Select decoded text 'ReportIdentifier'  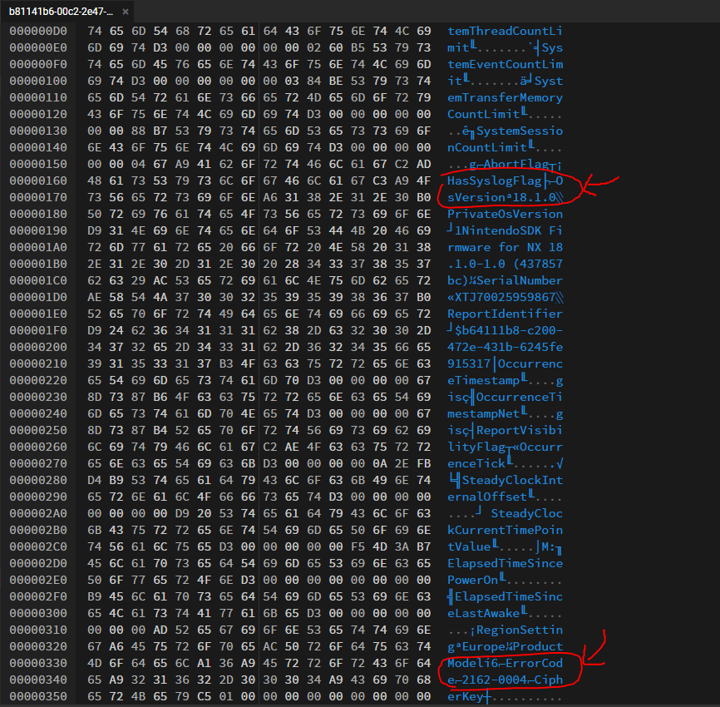coord(505,314)
